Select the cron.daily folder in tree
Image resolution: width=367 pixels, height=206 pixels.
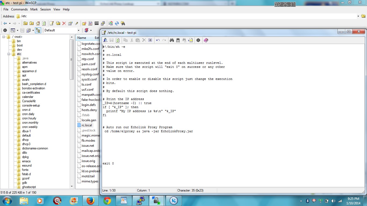pyautogui.click(x=28, y=114)
